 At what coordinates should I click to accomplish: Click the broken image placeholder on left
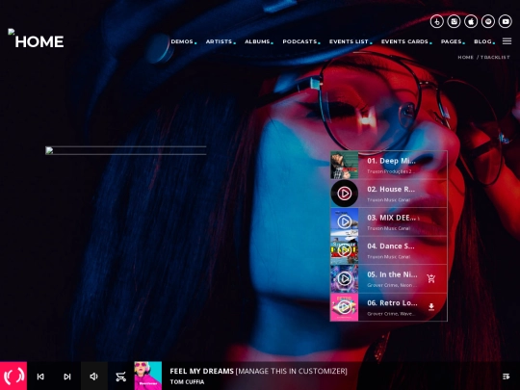tap(126, 150)
